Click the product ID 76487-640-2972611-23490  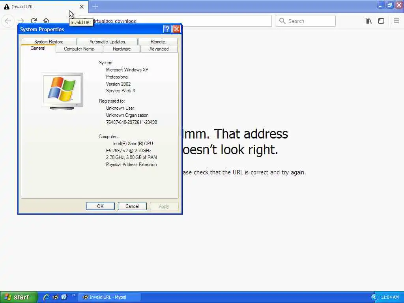(x=131, y=122)
